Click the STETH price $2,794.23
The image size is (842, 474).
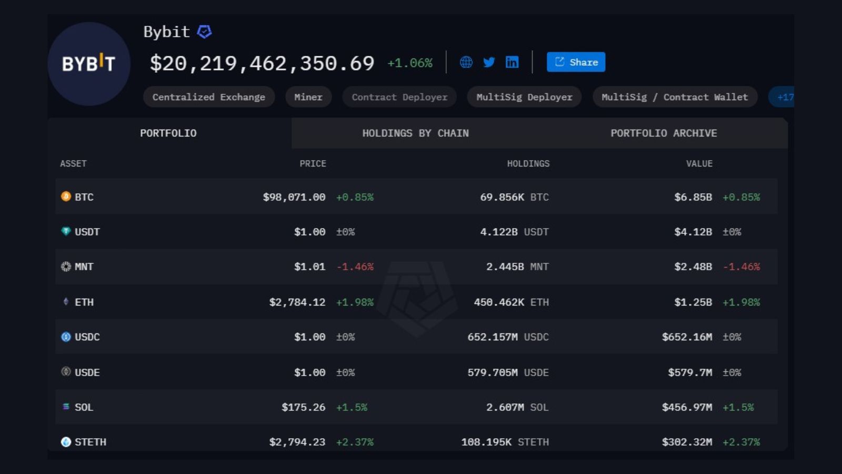[297, 442]
